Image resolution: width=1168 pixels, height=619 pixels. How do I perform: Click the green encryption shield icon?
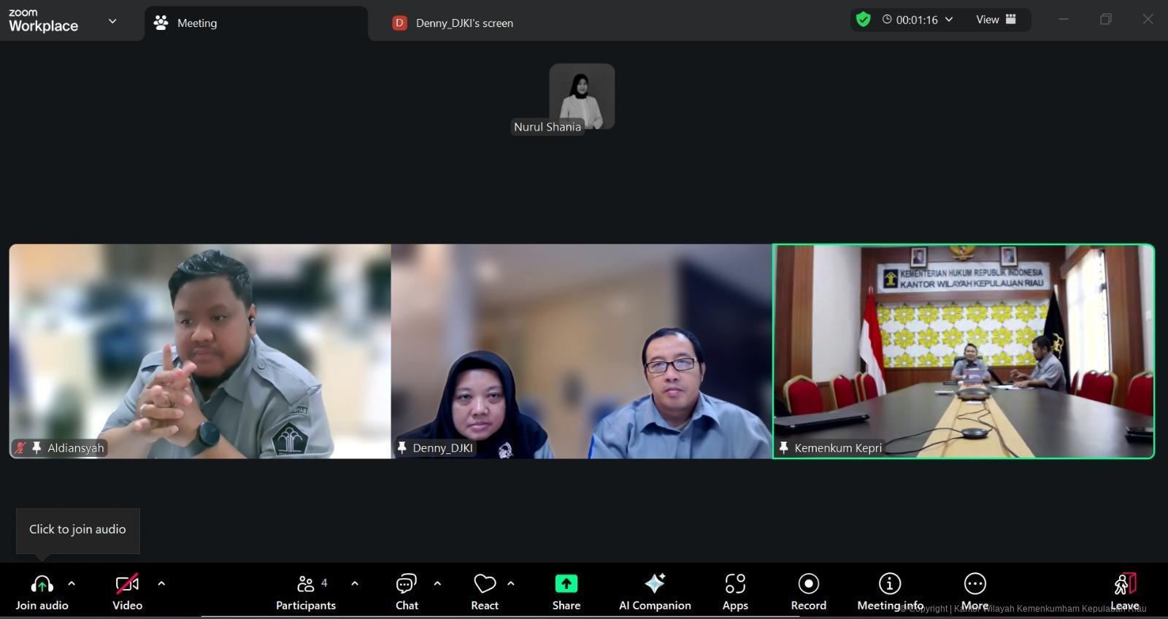(x=863, y=20)
